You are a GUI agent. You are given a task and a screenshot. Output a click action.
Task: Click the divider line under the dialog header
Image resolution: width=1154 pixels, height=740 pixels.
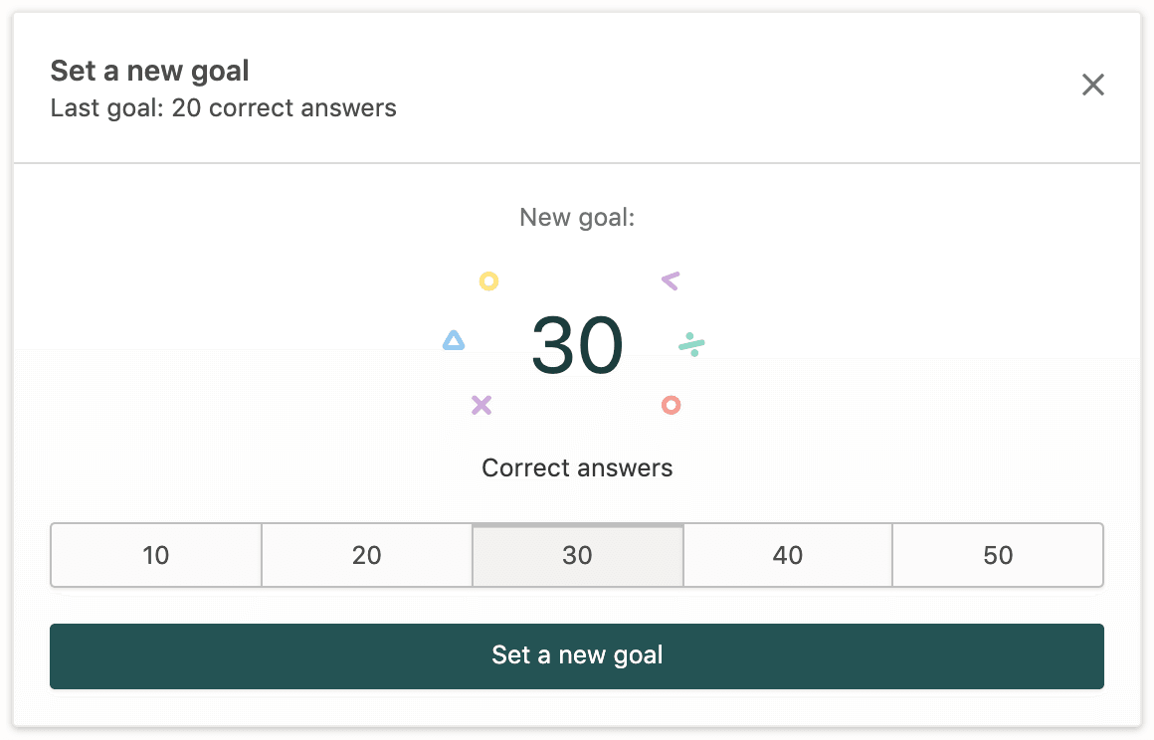click(x=577, y=162)
